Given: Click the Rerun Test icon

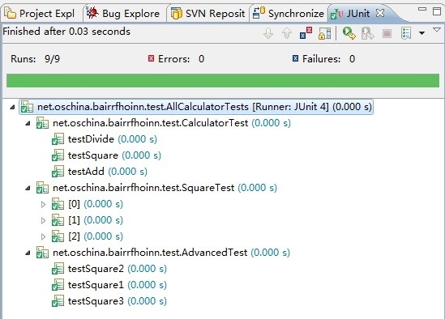Looking at the screenshot, I should coord(349,33).
